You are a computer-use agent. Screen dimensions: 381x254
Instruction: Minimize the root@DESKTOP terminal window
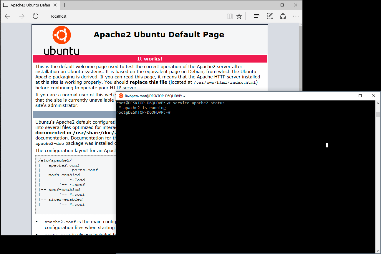(x=347, y=96)
